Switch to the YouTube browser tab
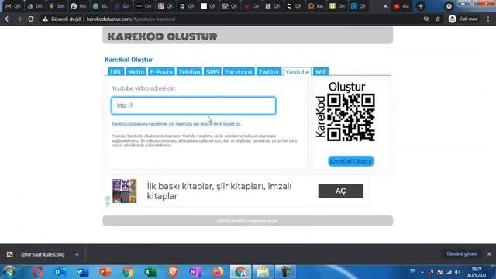 [401, 6]
